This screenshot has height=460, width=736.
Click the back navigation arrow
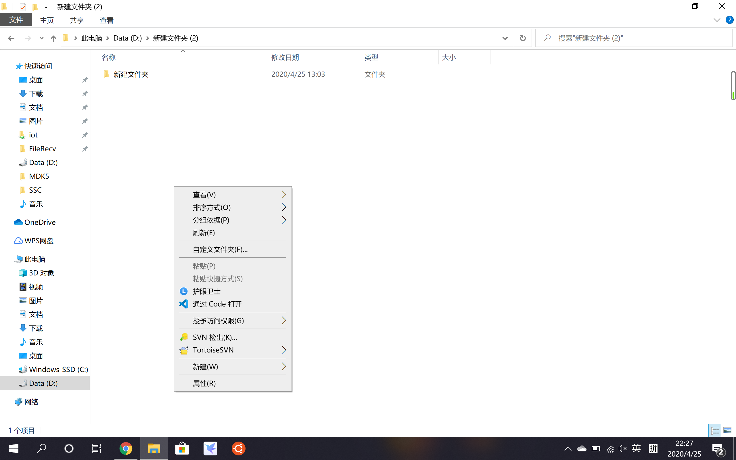[x=11, y=38]
